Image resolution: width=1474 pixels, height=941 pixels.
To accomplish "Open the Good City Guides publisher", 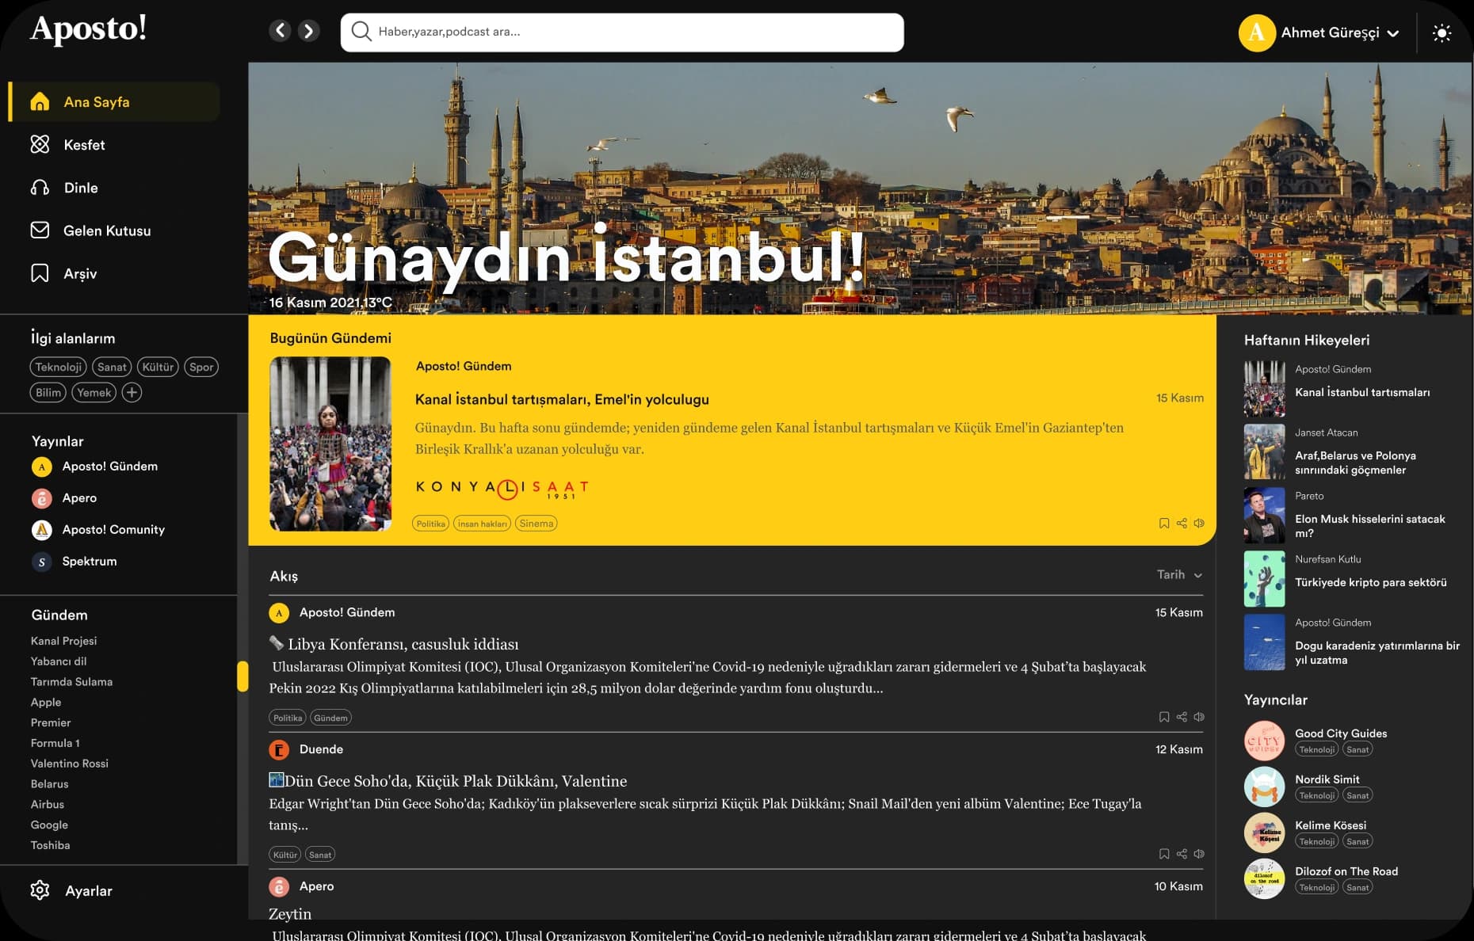I will [1316, 741].
